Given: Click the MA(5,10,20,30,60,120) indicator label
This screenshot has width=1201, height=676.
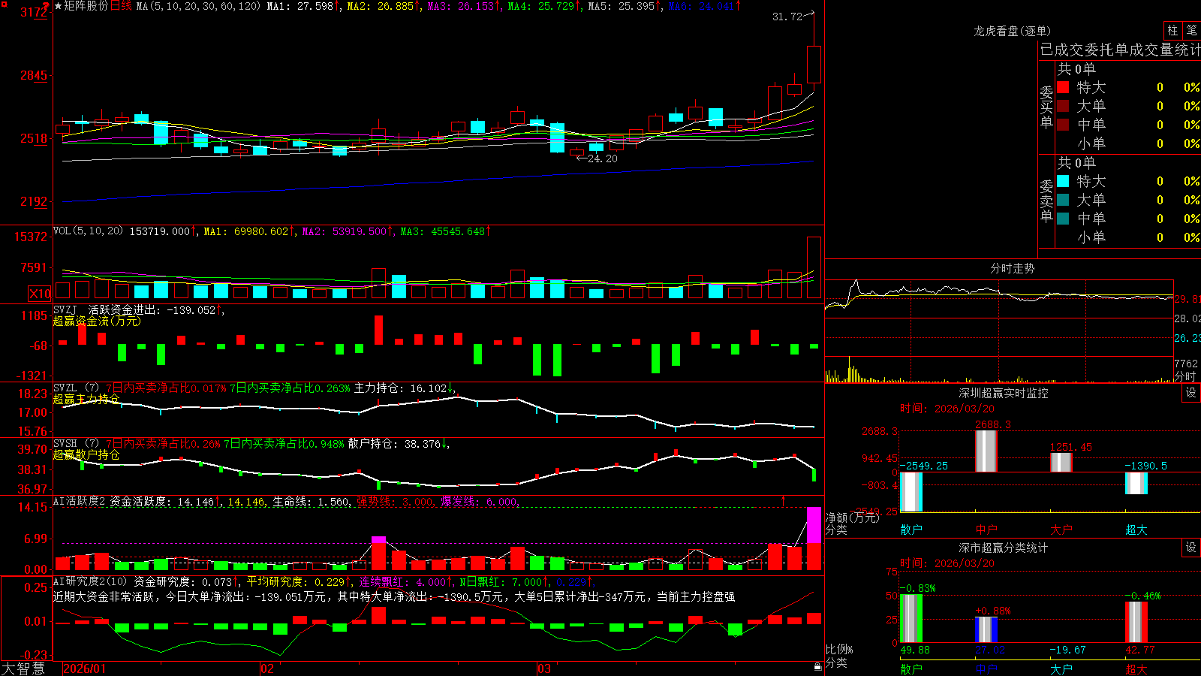Looking at the screenshot, I should click(x=198, y=6).
